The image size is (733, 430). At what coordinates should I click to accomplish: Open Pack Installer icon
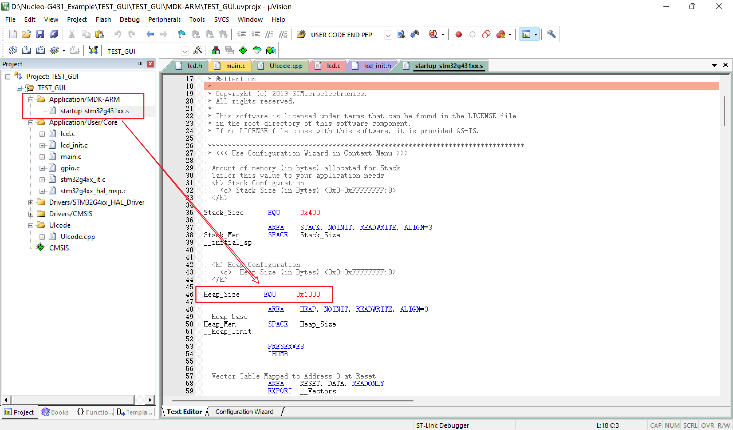tap(271, 51)
